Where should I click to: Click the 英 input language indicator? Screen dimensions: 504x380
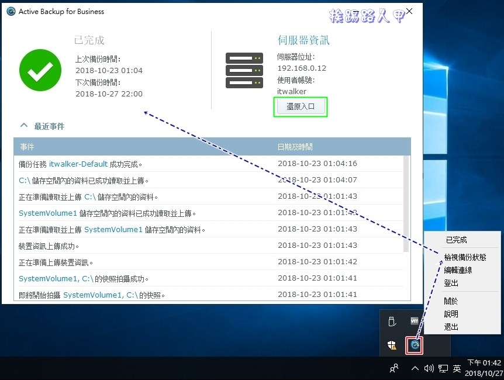(x=457, y=368)
